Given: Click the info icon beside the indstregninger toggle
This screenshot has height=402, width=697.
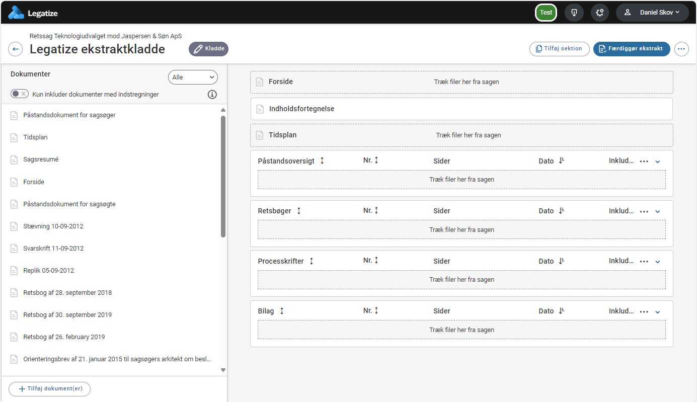Looking at the screenshot, I should [x=212, y=94].
